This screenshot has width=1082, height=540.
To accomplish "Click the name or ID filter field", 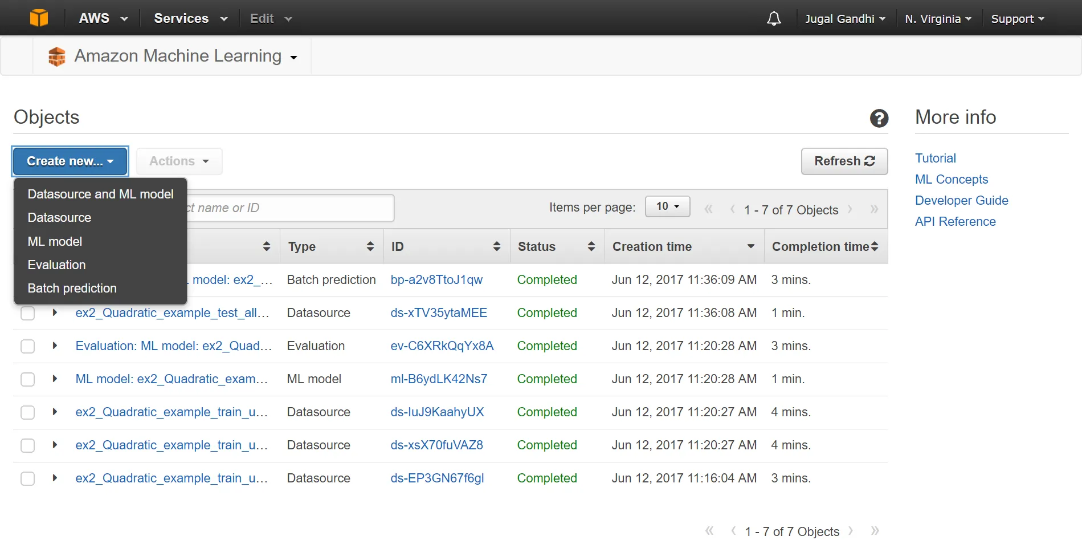I will pyautogui.click(x=291, y=208).
